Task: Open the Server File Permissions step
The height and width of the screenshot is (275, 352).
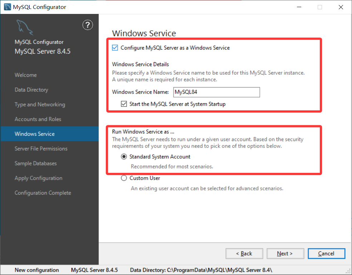Action: pyautogui.click(x=41, y=149)
